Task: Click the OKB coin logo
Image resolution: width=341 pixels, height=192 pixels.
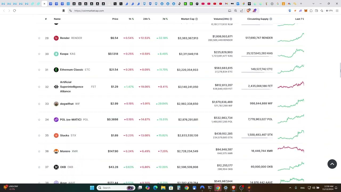Action: pos(56,167)
